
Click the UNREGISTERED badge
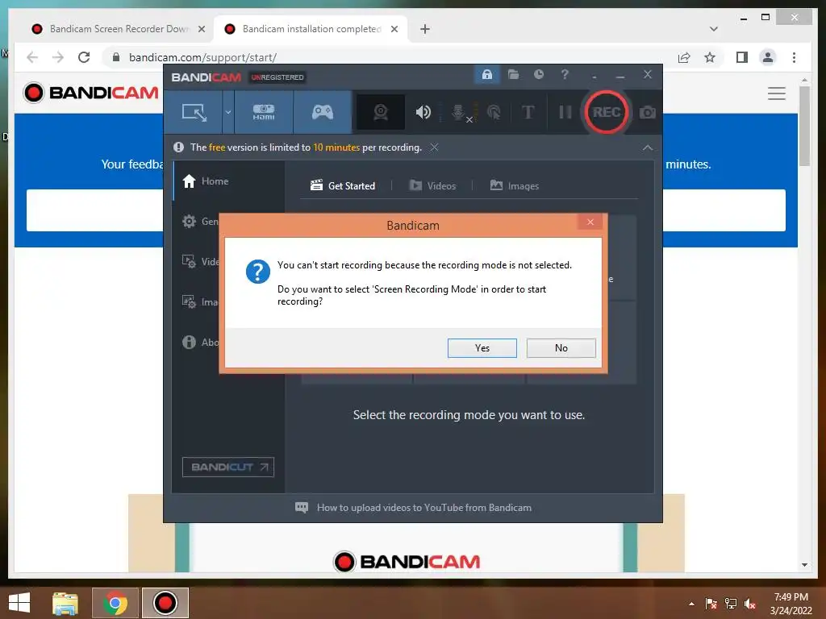pyautogui.click(x=277, y=77)
